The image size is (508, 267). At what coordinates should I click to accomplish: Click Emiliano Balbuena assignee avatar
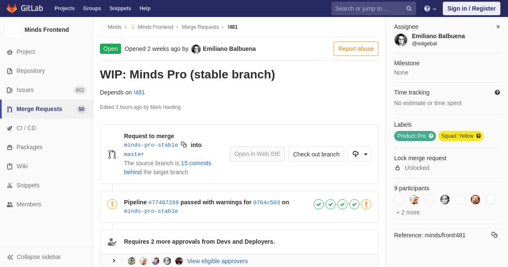(x=401, y=40)
